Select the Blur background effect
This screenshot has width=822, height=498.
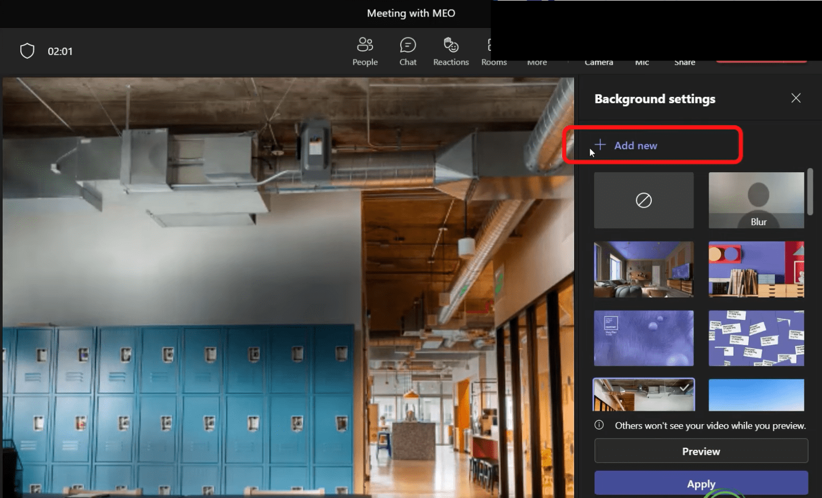[x=756, y=200]
